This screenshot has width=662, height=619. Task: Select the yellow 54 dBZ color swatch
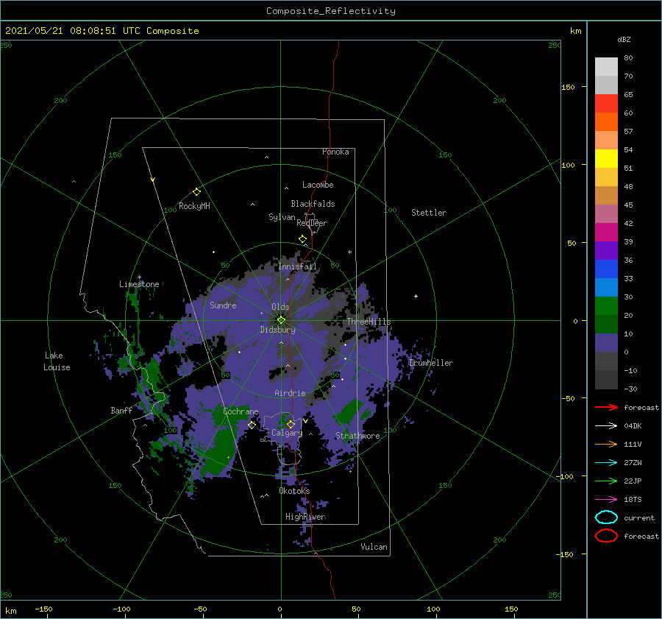[606, 158]
